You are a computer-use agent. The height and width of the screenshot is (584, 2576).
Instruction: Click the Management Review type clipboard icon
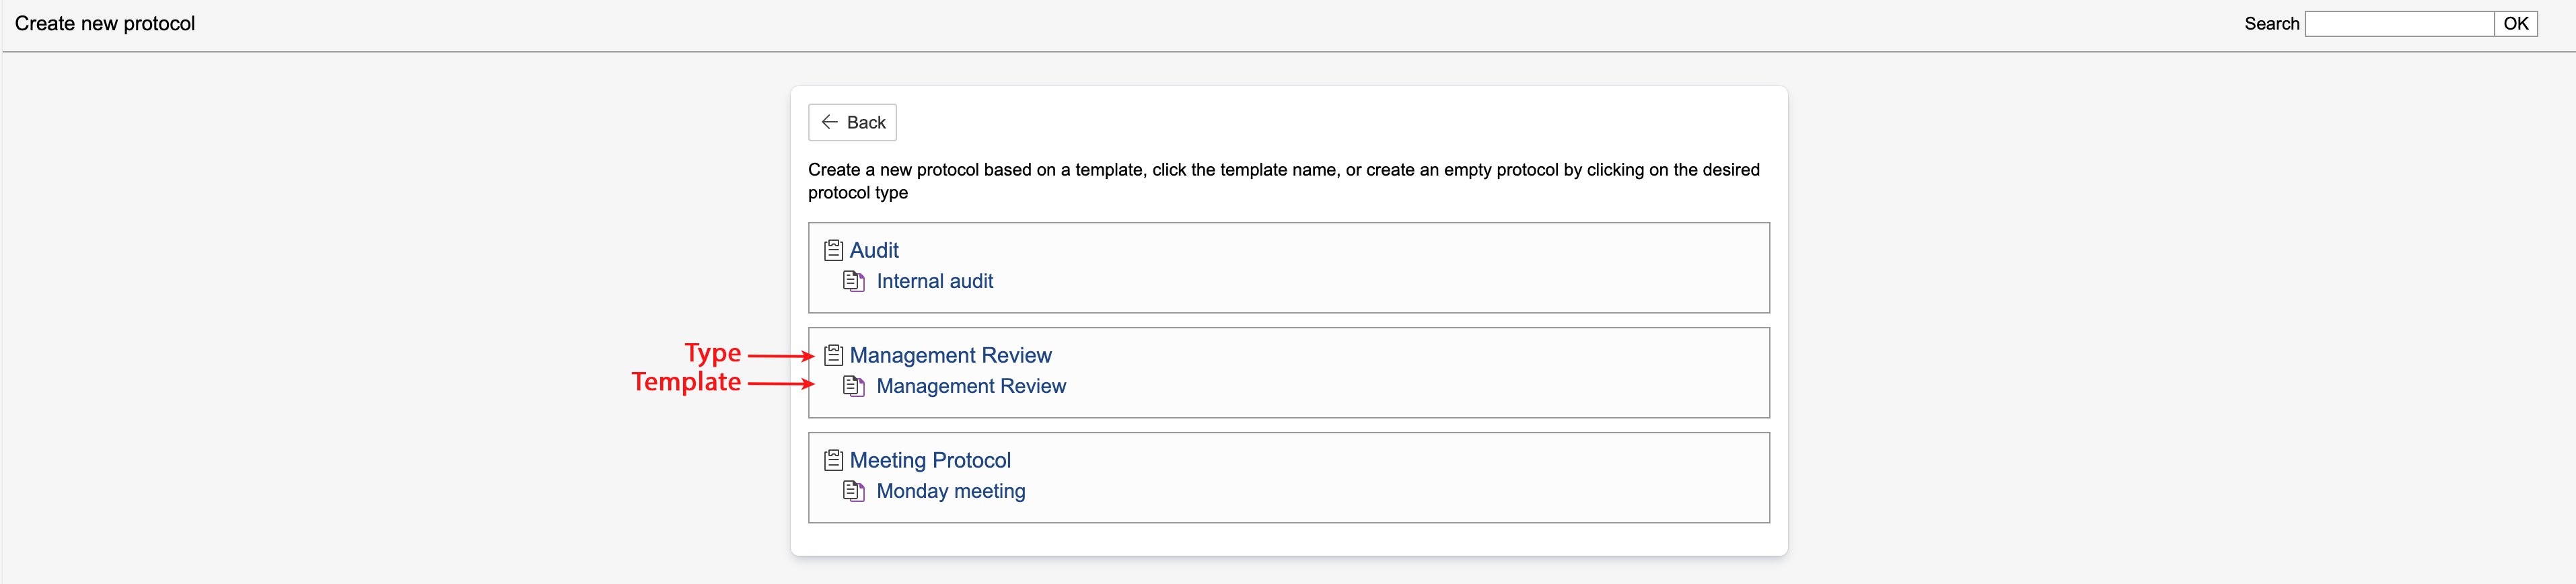(x=833, y=355)
